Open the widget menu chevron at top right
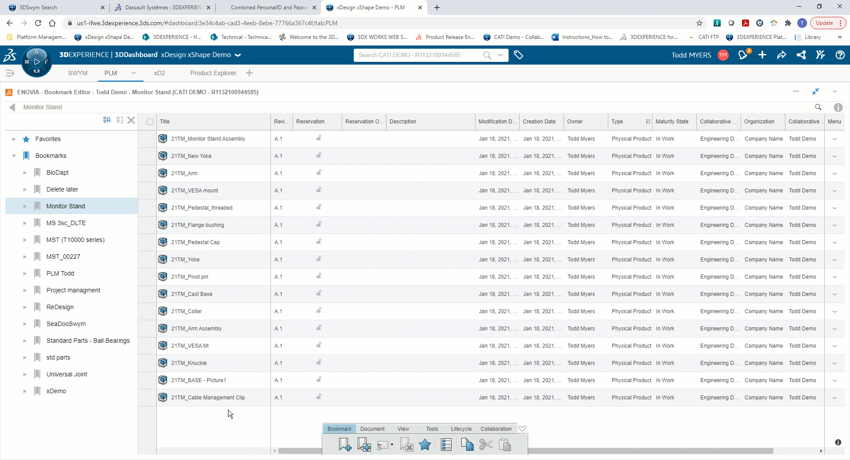This screenshot has width=850, height=460. (x=835, y=92)
